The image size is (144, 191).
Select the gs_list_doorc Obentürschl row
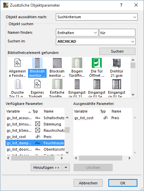point(35,149)
